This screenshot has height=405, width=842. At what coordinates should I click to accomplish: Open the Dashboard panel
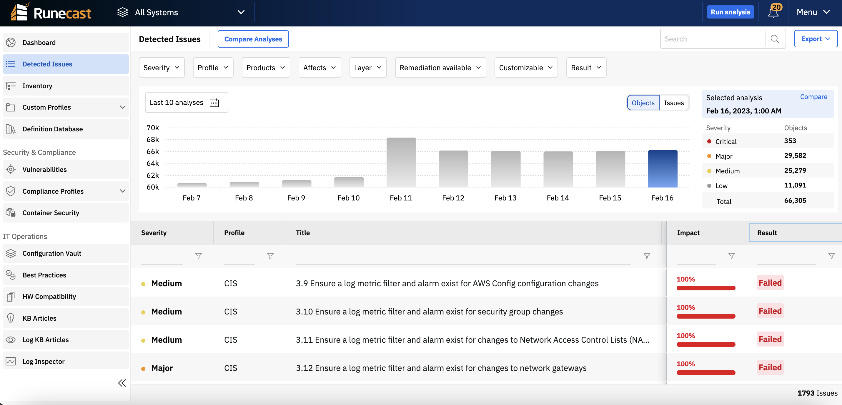pos(39,42)
